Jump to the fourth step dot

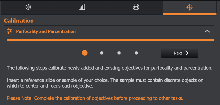pyautogui.click(x=136, y=53)
